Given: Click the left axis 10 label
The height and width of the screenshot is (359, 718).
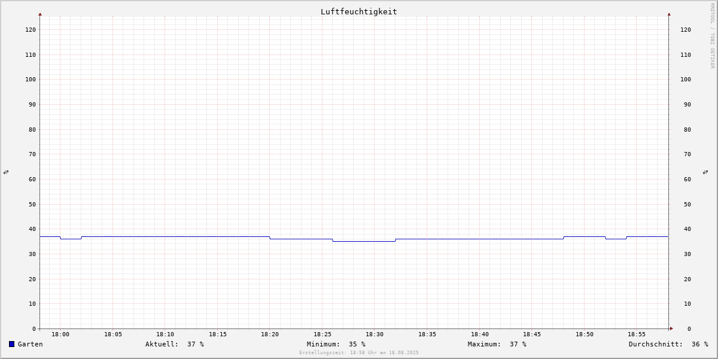Looking at the screenshot, I should [x=32, y=303].
